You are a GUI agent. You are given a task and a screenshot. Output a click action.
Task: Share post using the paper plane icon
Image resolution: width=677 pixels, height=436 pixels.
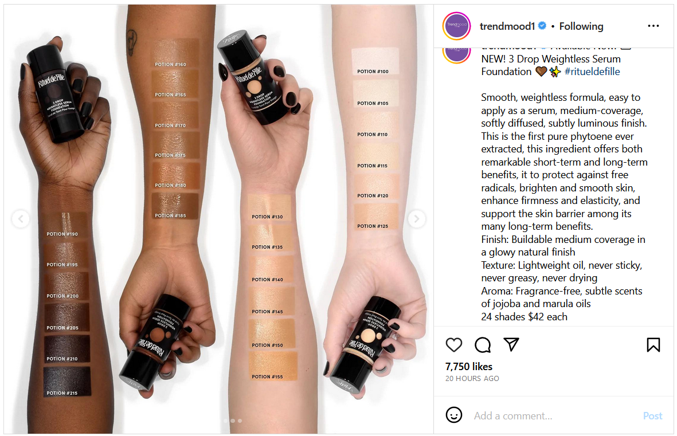point(511,344)
